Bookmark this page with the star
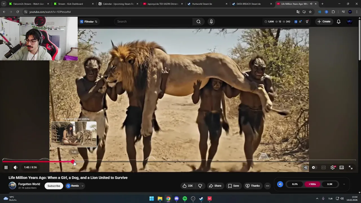Viewport: 361px width, 203px height. point(310,12)
